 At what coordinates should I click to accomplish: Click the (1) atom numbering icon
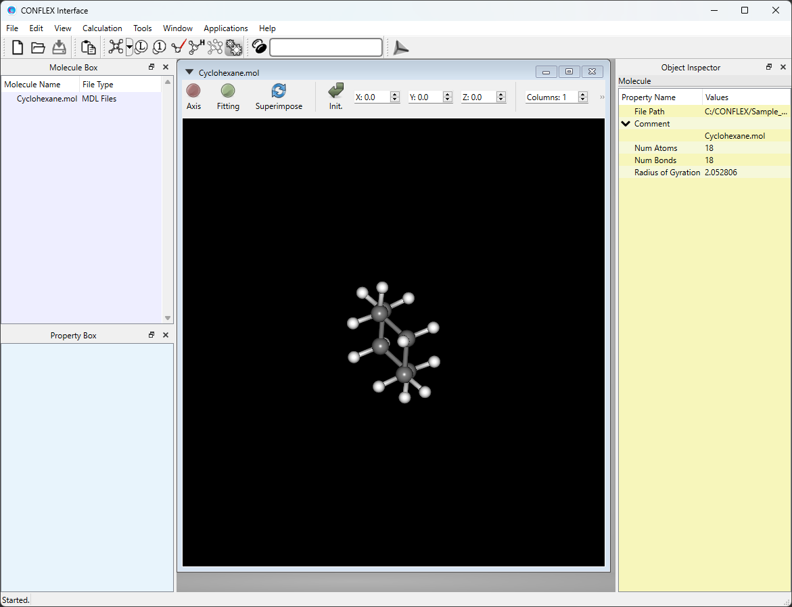click(159, 47)
